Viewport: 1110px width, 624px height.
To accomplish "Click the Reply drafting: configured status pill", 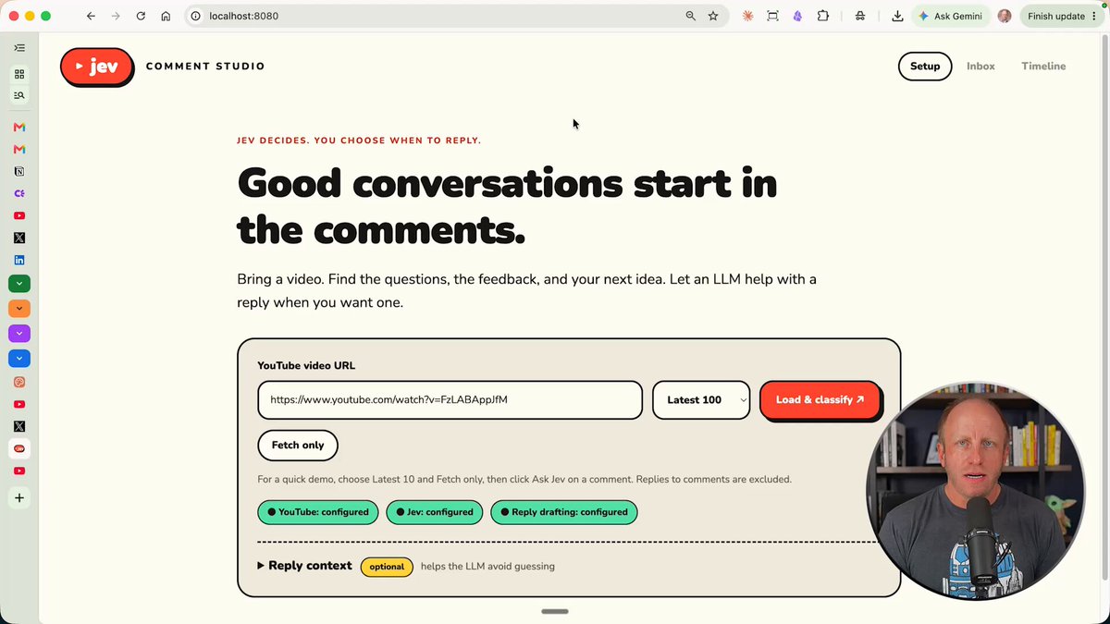I will [564, 512].
